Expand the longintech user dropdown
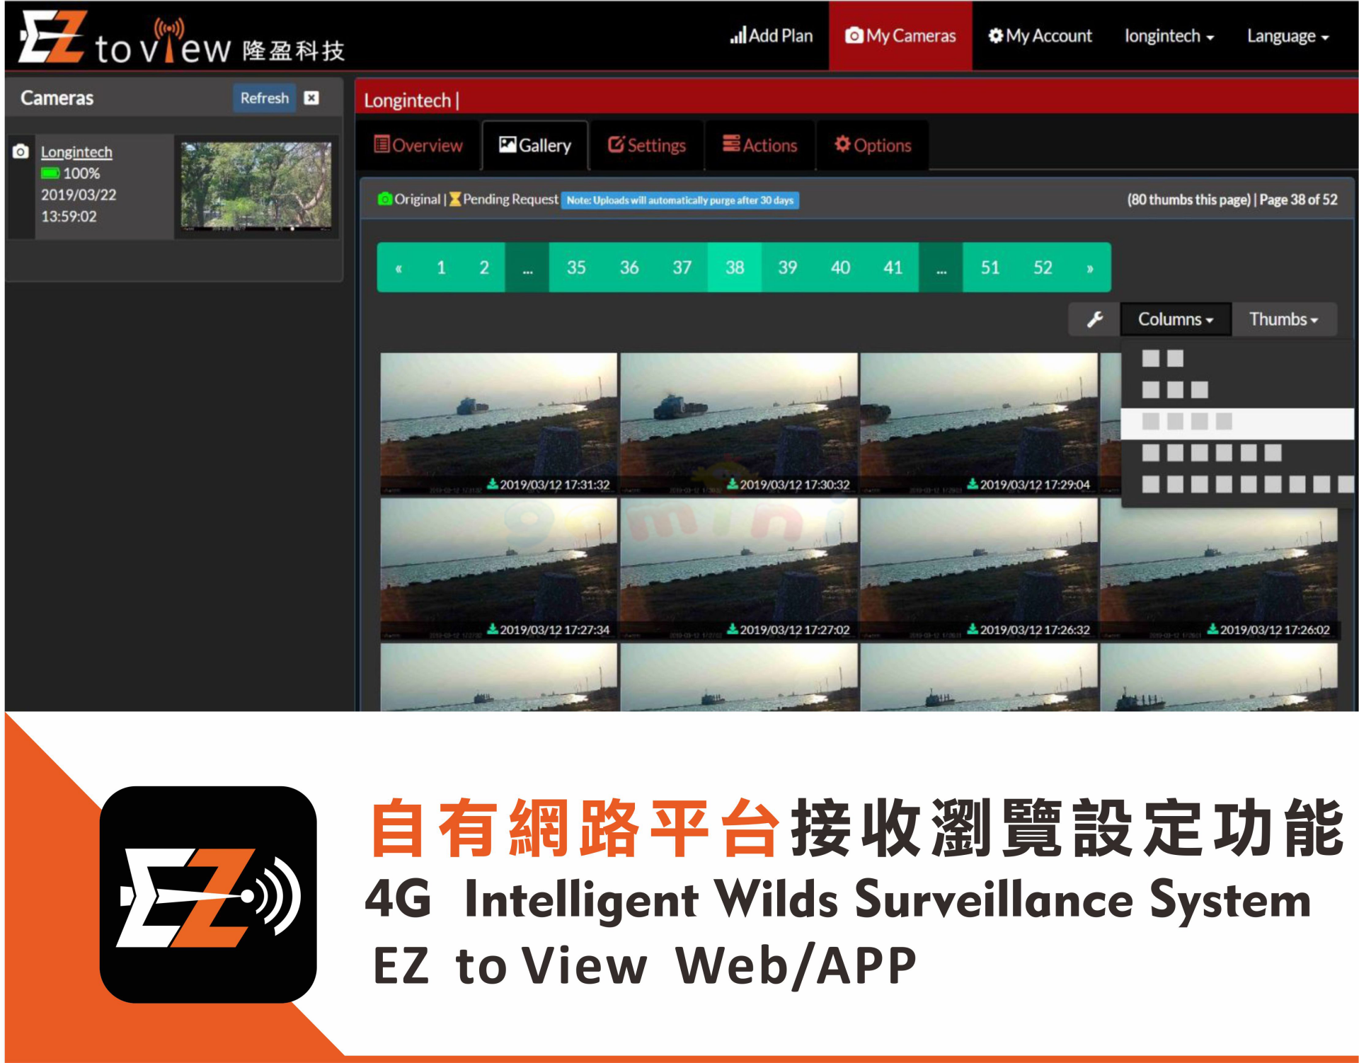The width and height of the screenshot is (1359, 1063). coord(1169,35)
